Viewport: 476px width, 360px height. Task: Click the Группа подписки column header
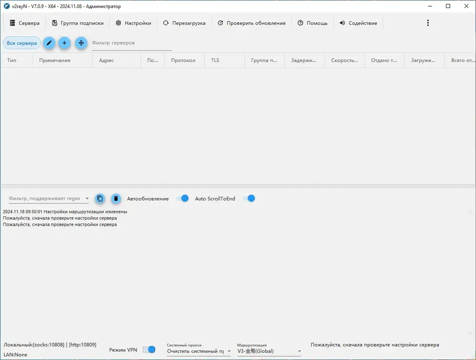(264, 60)
